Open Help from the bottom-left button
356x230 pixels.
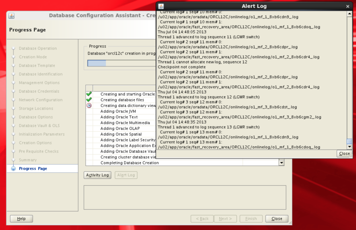pyautogui.click(x=21, y=219)
